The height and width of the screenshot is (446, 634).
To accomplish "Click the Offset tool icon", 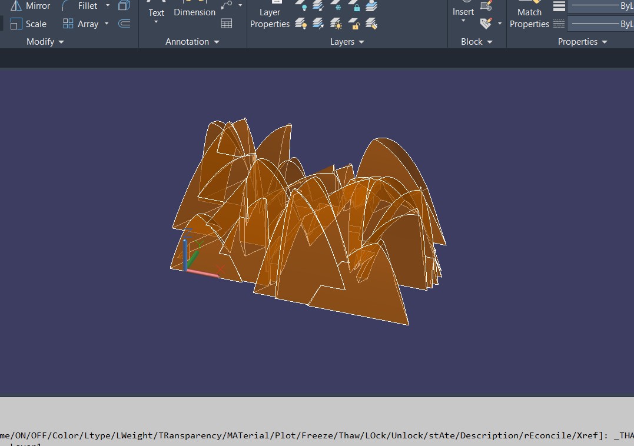I will 124,24.
